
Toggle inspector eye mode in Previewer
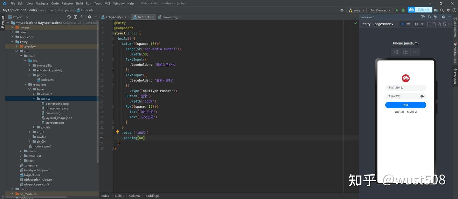(402, 24)
